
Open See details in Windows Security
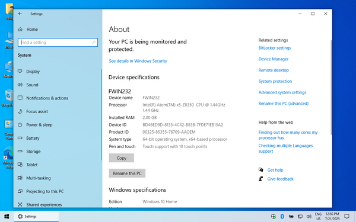pyautogui.click(x=138, y=61)
